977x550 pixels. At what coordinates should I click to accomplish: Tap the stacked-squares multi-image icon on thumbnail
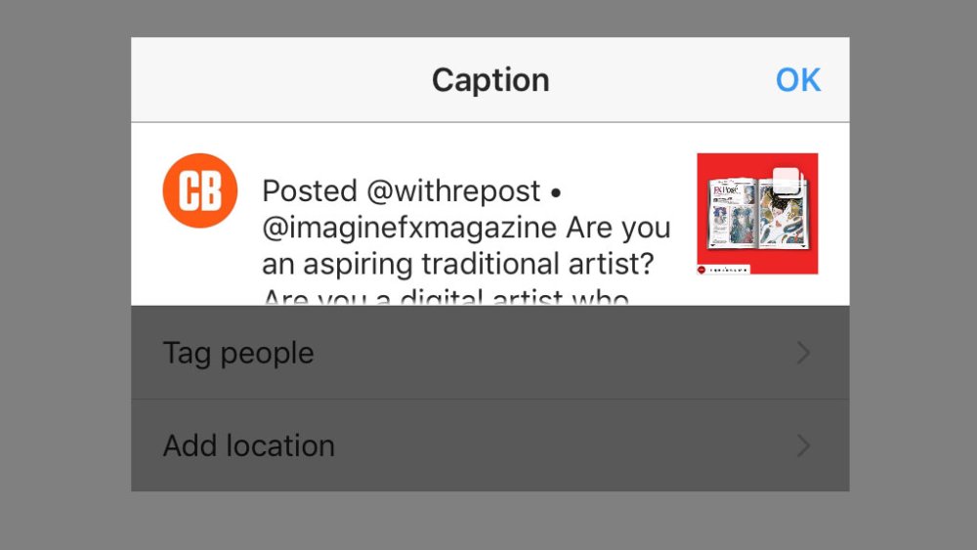[x=787, y=182]
